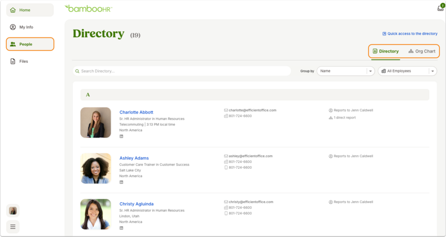Click Christy's Reports to Jenn Caldwell

[353, 202]
